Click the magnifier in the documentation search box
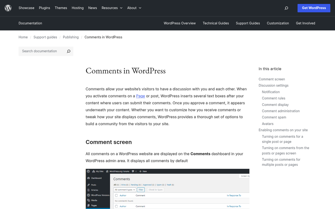The width and height of the screenshot is (335, 209). (x=68, y=51)
